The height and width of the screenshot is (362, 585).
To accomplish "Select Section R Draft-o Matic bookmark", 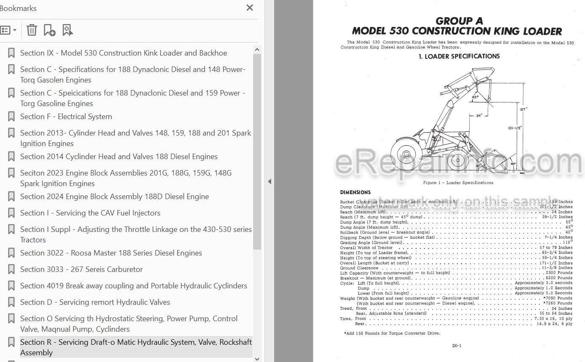I will tap(136, 347).
